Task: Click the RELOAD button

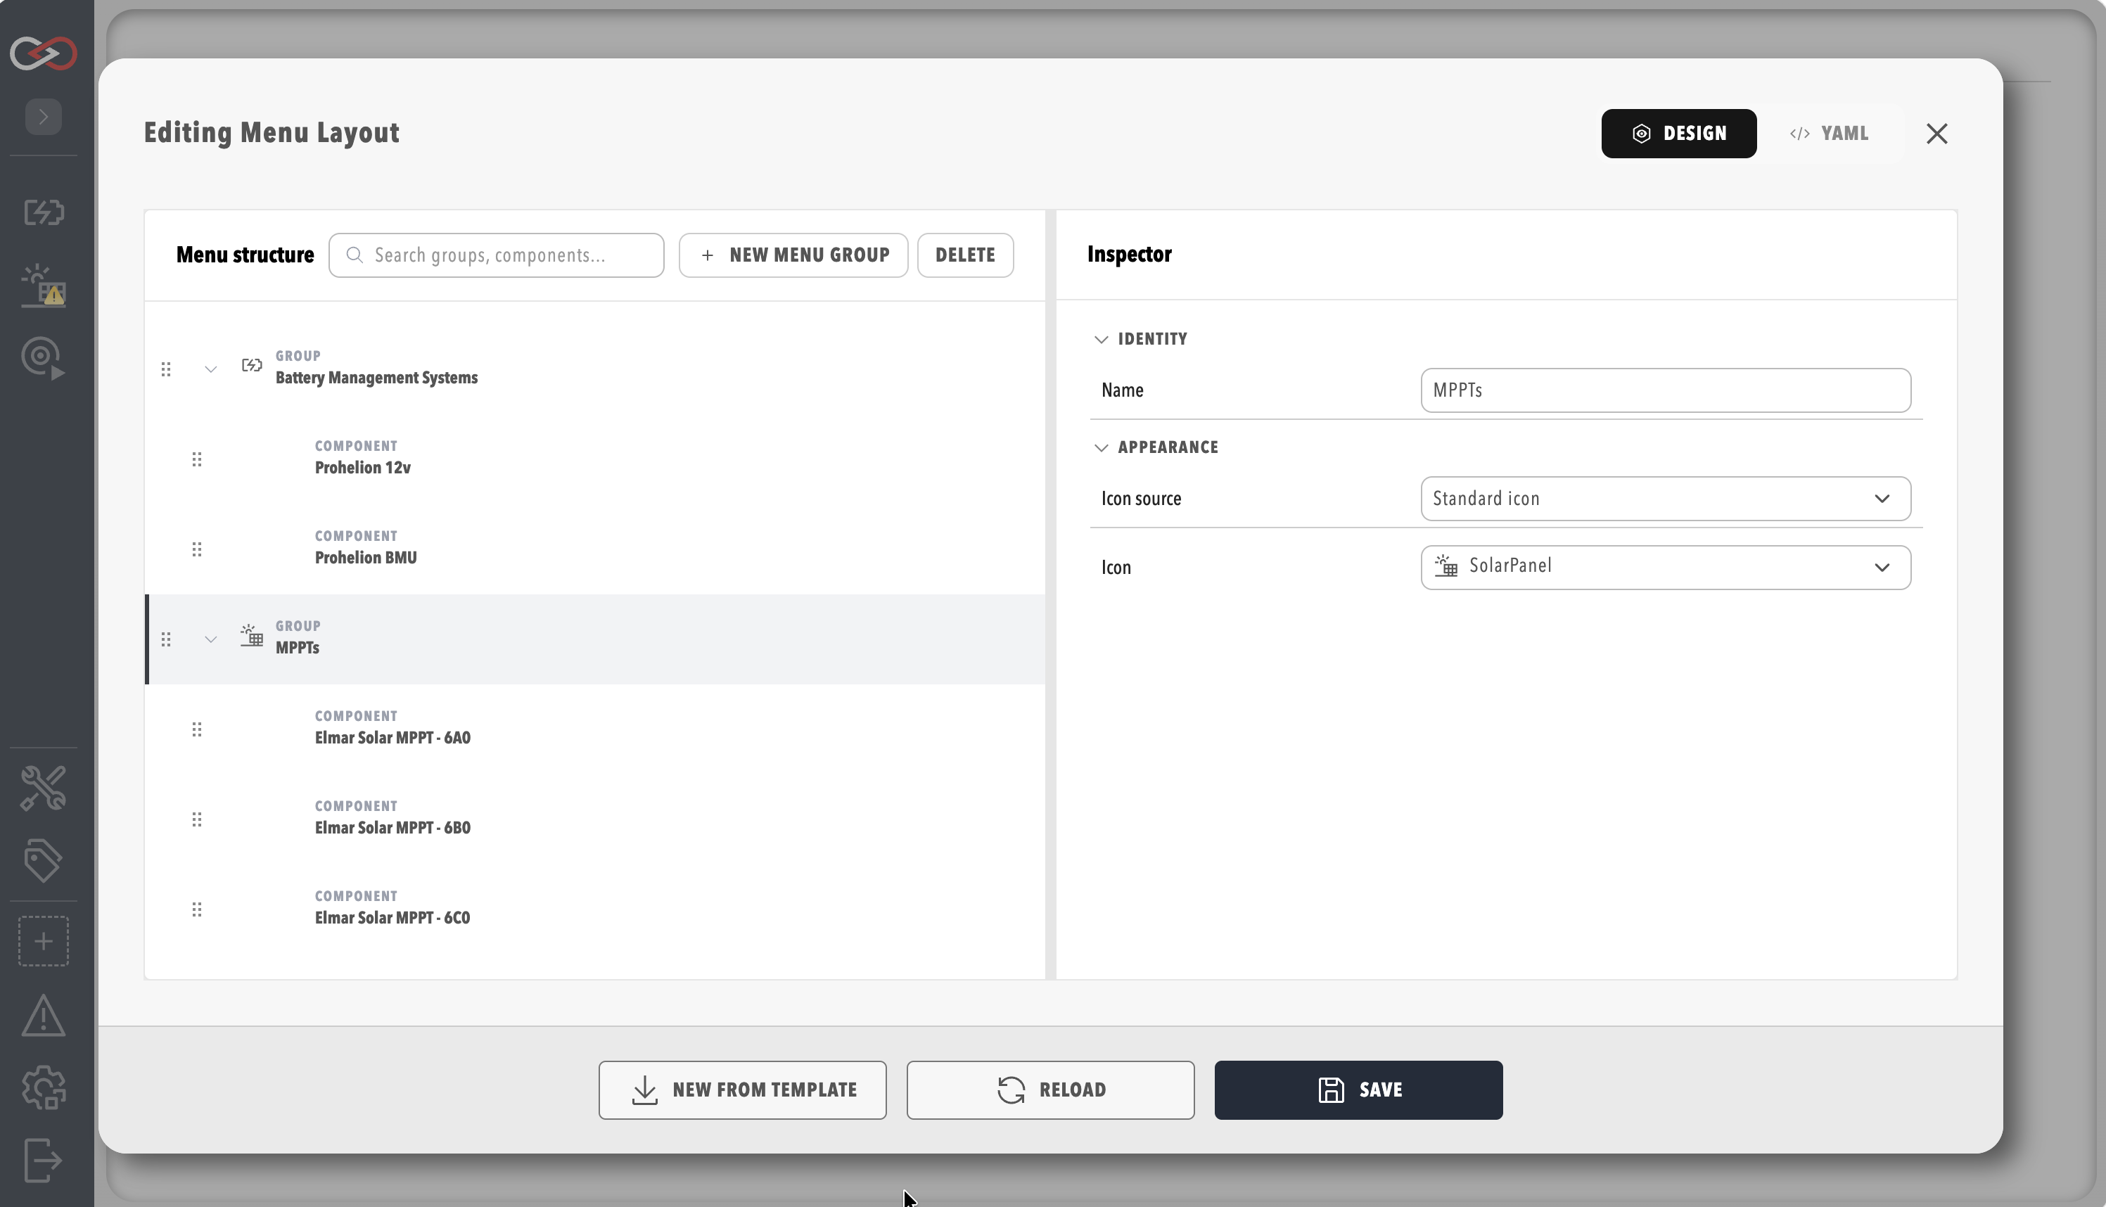Action: pos(1050,1090)
